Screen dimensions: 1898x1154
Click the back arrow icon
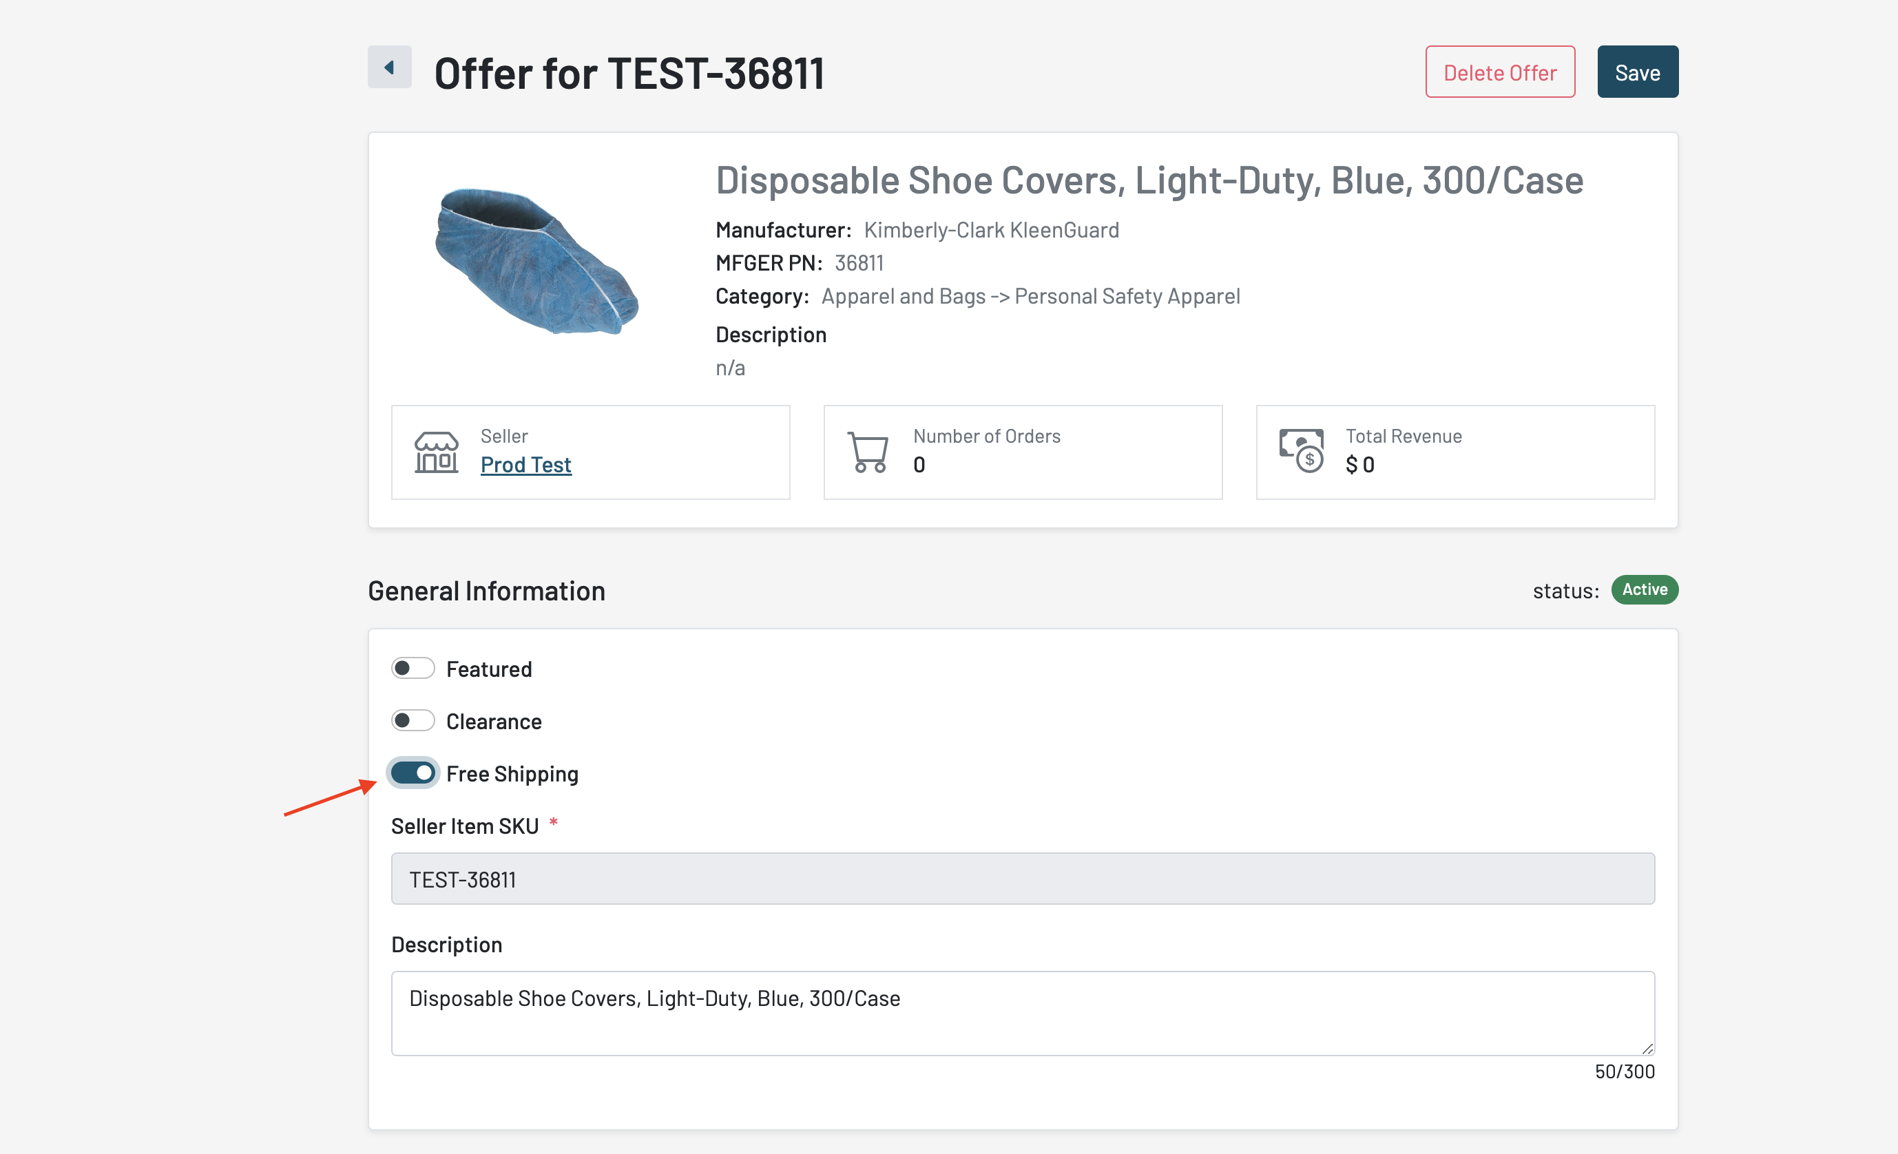[x=389, y=67]
